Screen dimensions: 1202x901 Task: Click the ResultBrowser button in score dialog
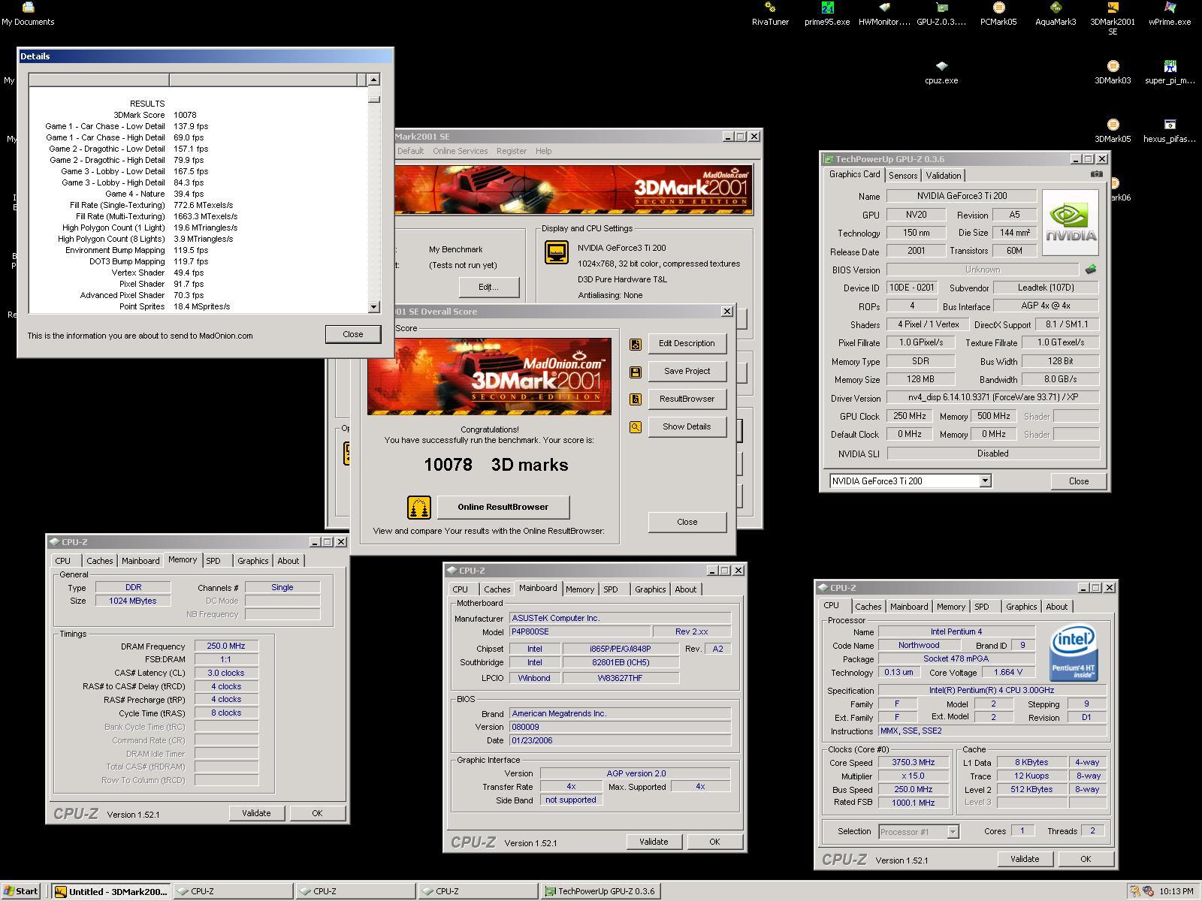(687, 399)
